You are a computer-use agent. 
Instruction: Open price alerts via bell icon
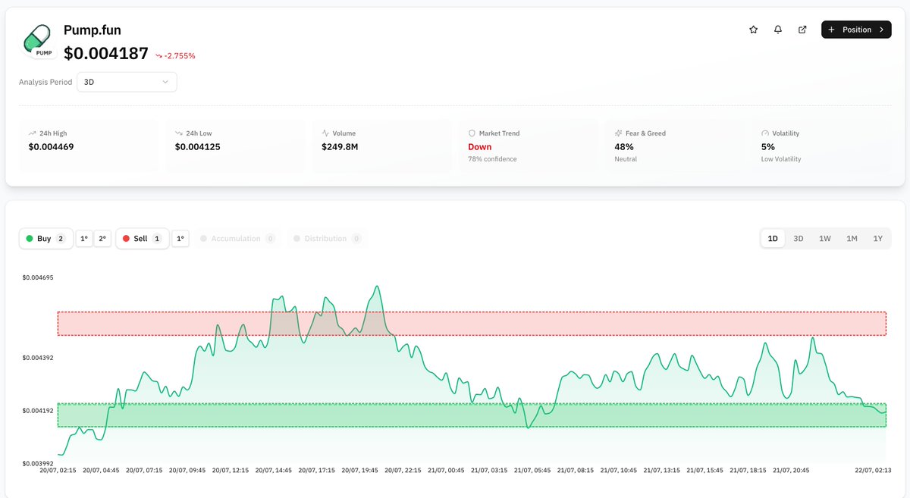(778, 30)
